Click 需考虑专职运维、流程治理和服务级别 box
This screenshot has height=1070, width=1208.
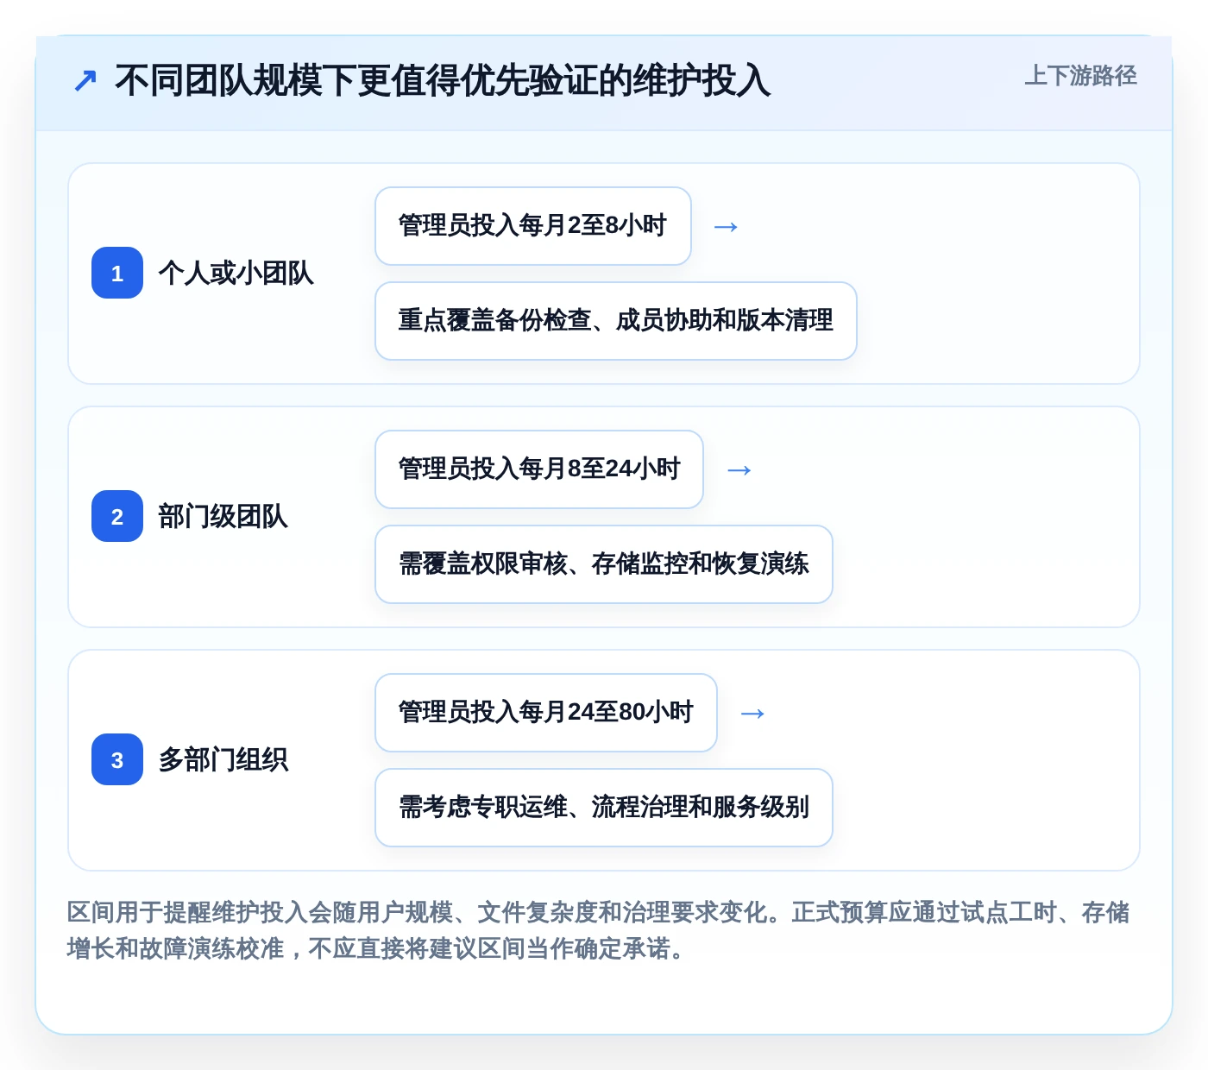click(x=604, y=808)
